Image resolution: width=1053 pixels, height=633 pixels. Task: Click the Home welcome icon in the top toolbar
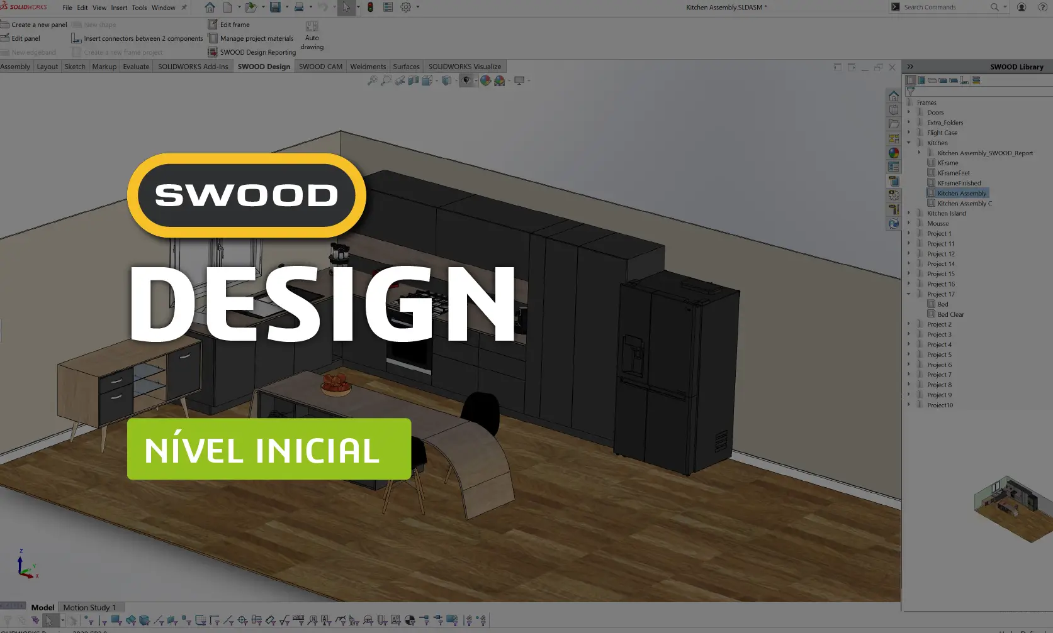(210, 8)
